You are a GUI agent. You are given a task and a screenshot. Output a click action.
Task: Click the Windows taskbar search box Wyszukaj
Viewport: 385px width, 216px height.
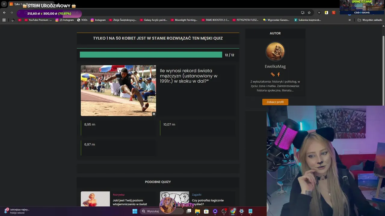click(x=162, y=211)
